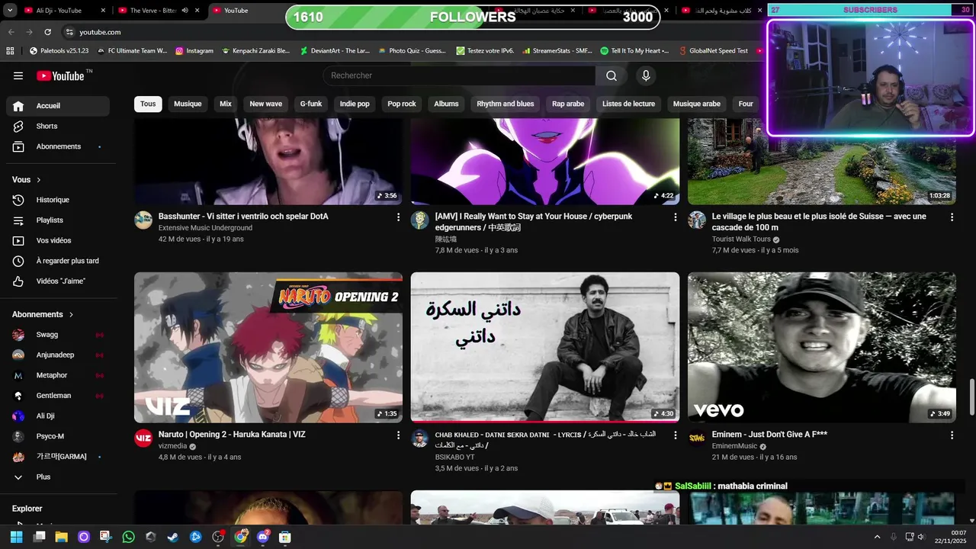Expand the Abonnements heading chevron
The width and height of the screenshot is (976, 549).
(72, 314)
